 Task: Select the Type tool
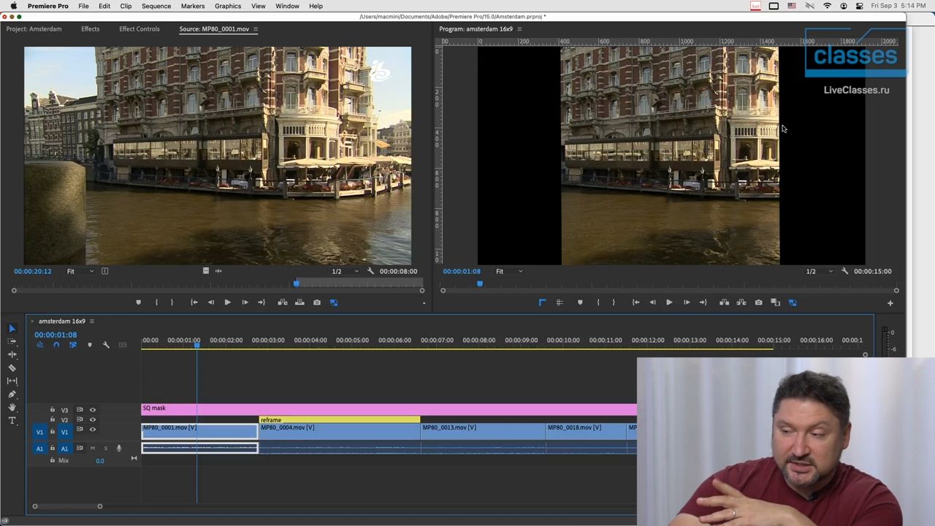pyautogui.click(x=12, y=421)
